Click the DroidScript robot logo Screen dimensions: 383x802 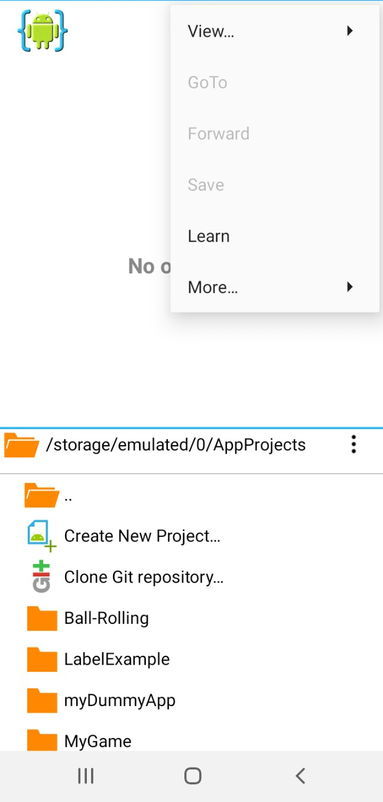point(42,31)
